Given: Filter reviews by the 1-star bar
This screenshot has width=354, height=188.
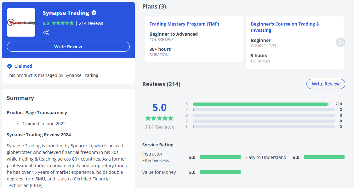Looking at the screenshot, I should click(264, 127).
